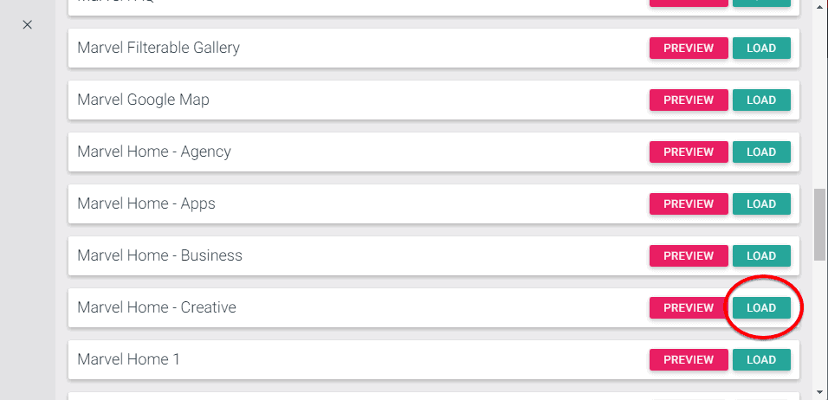Load the Marvel Home - Creative template
Image resolution: width=828 pixels, height=400 pixels.
click(761, 308)
